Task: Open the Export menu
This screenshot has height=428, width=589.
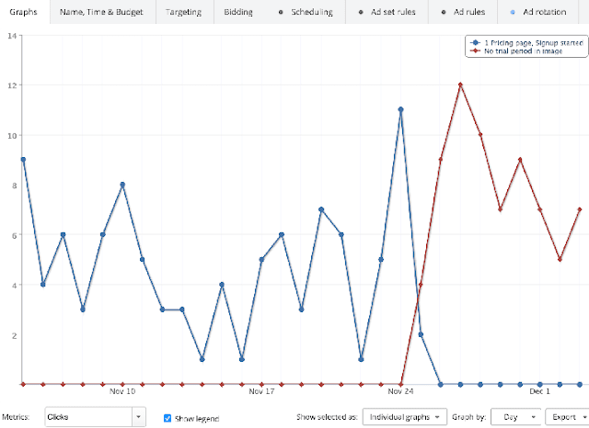Action: point(565,417)
